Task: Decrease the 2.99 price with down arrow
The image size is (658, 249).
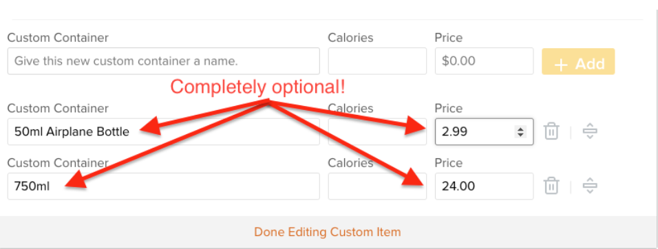Action: pyautogui.click(x=520, y=135)
